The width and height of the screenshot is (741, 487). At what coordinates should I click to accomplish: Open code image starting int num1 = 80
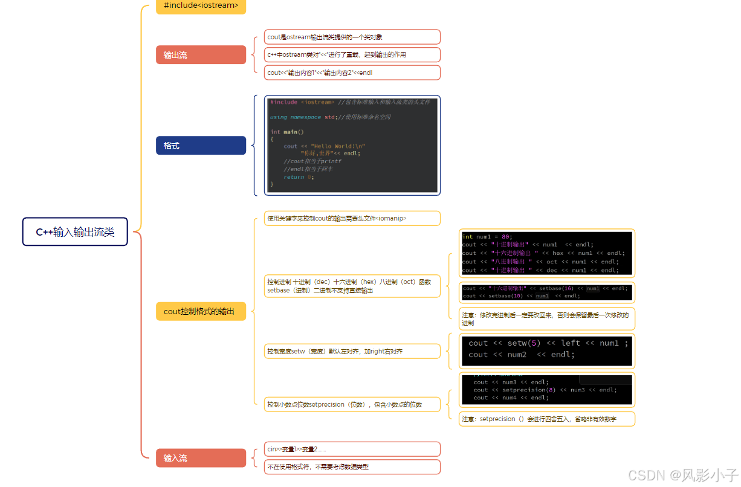(x=547, y=254)
